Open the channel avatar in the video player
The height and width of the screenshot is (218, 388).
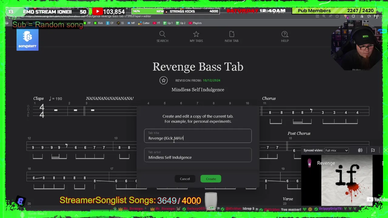pyautogui.click(x=309, y=163)
